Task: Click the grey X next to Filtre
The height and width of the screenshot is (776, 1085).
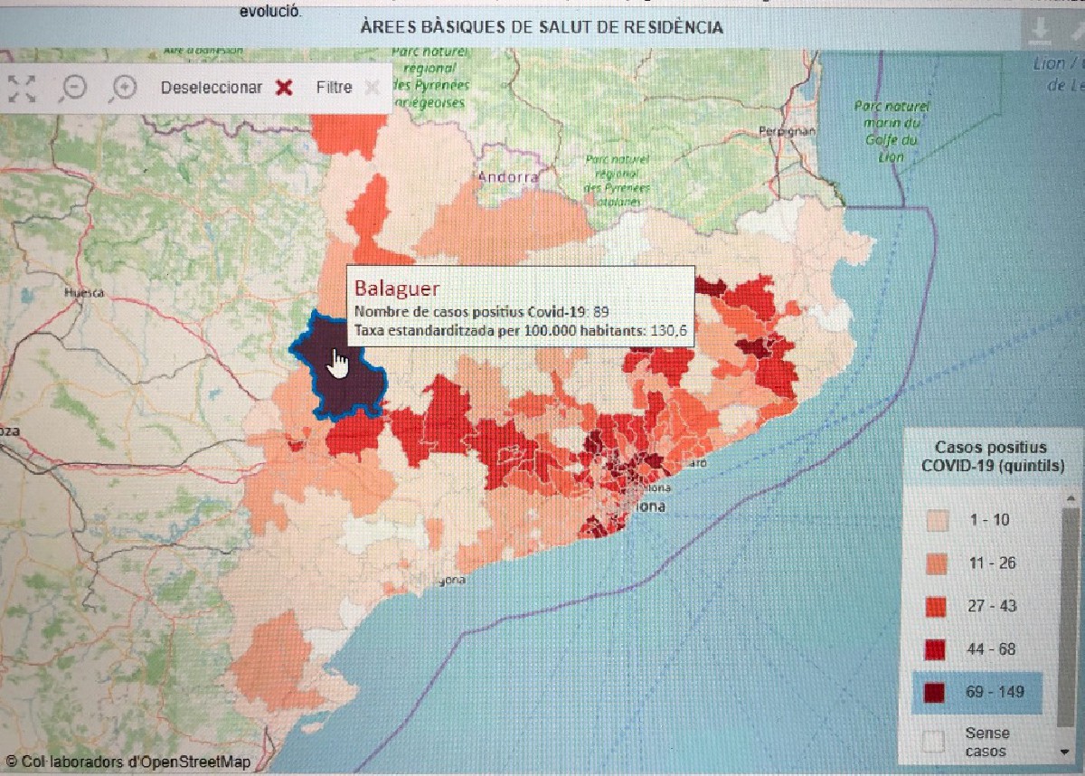Action: click(371, 88)
